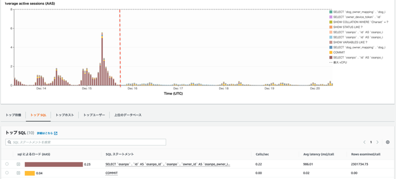Click the 0.22 calls per second value
Image resolution: width=396 pixels, height=179 pixels.
(x=258, y=164)
